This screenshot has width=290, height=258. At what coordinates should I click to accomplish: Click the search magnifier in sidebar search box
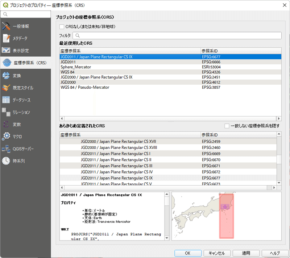[5, 14]
